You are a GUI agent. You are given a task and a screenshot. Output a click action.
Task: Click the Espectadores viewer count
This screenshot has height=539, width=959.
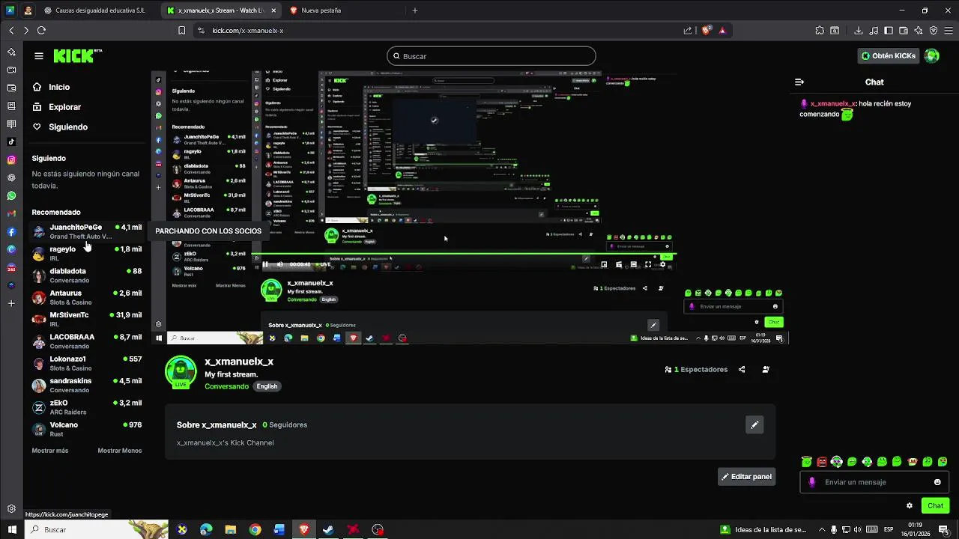[x=696, y=369]
